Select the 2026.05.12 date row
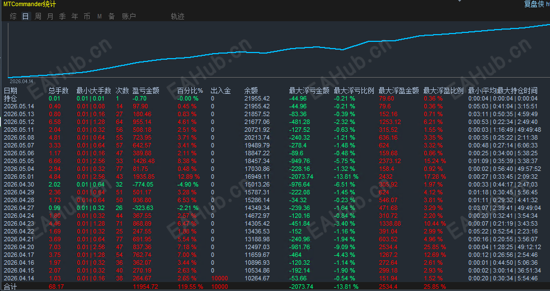 tap(18, 122)
